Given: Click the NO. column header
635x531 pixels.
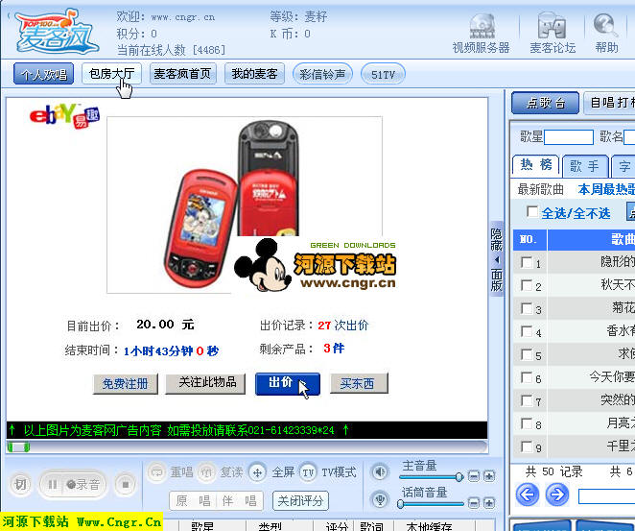Looking at the screenshot, I should click(x=529, y=239).
